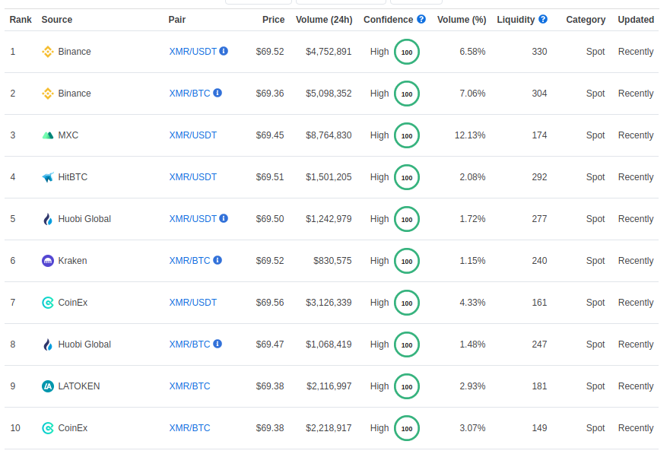Click info icon beside Kraken XMR/BTC pair
Viewport: 670px width, 454px height.
(x=218, y=261)
